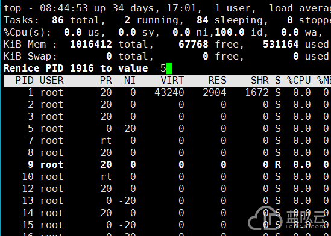Click the '%Cpu(s):' label
Screen dimensions: 331x236
[28, 33]
